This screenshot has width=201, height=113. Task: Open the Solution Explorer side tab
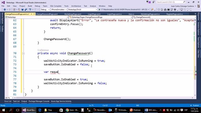click(198, 29)
